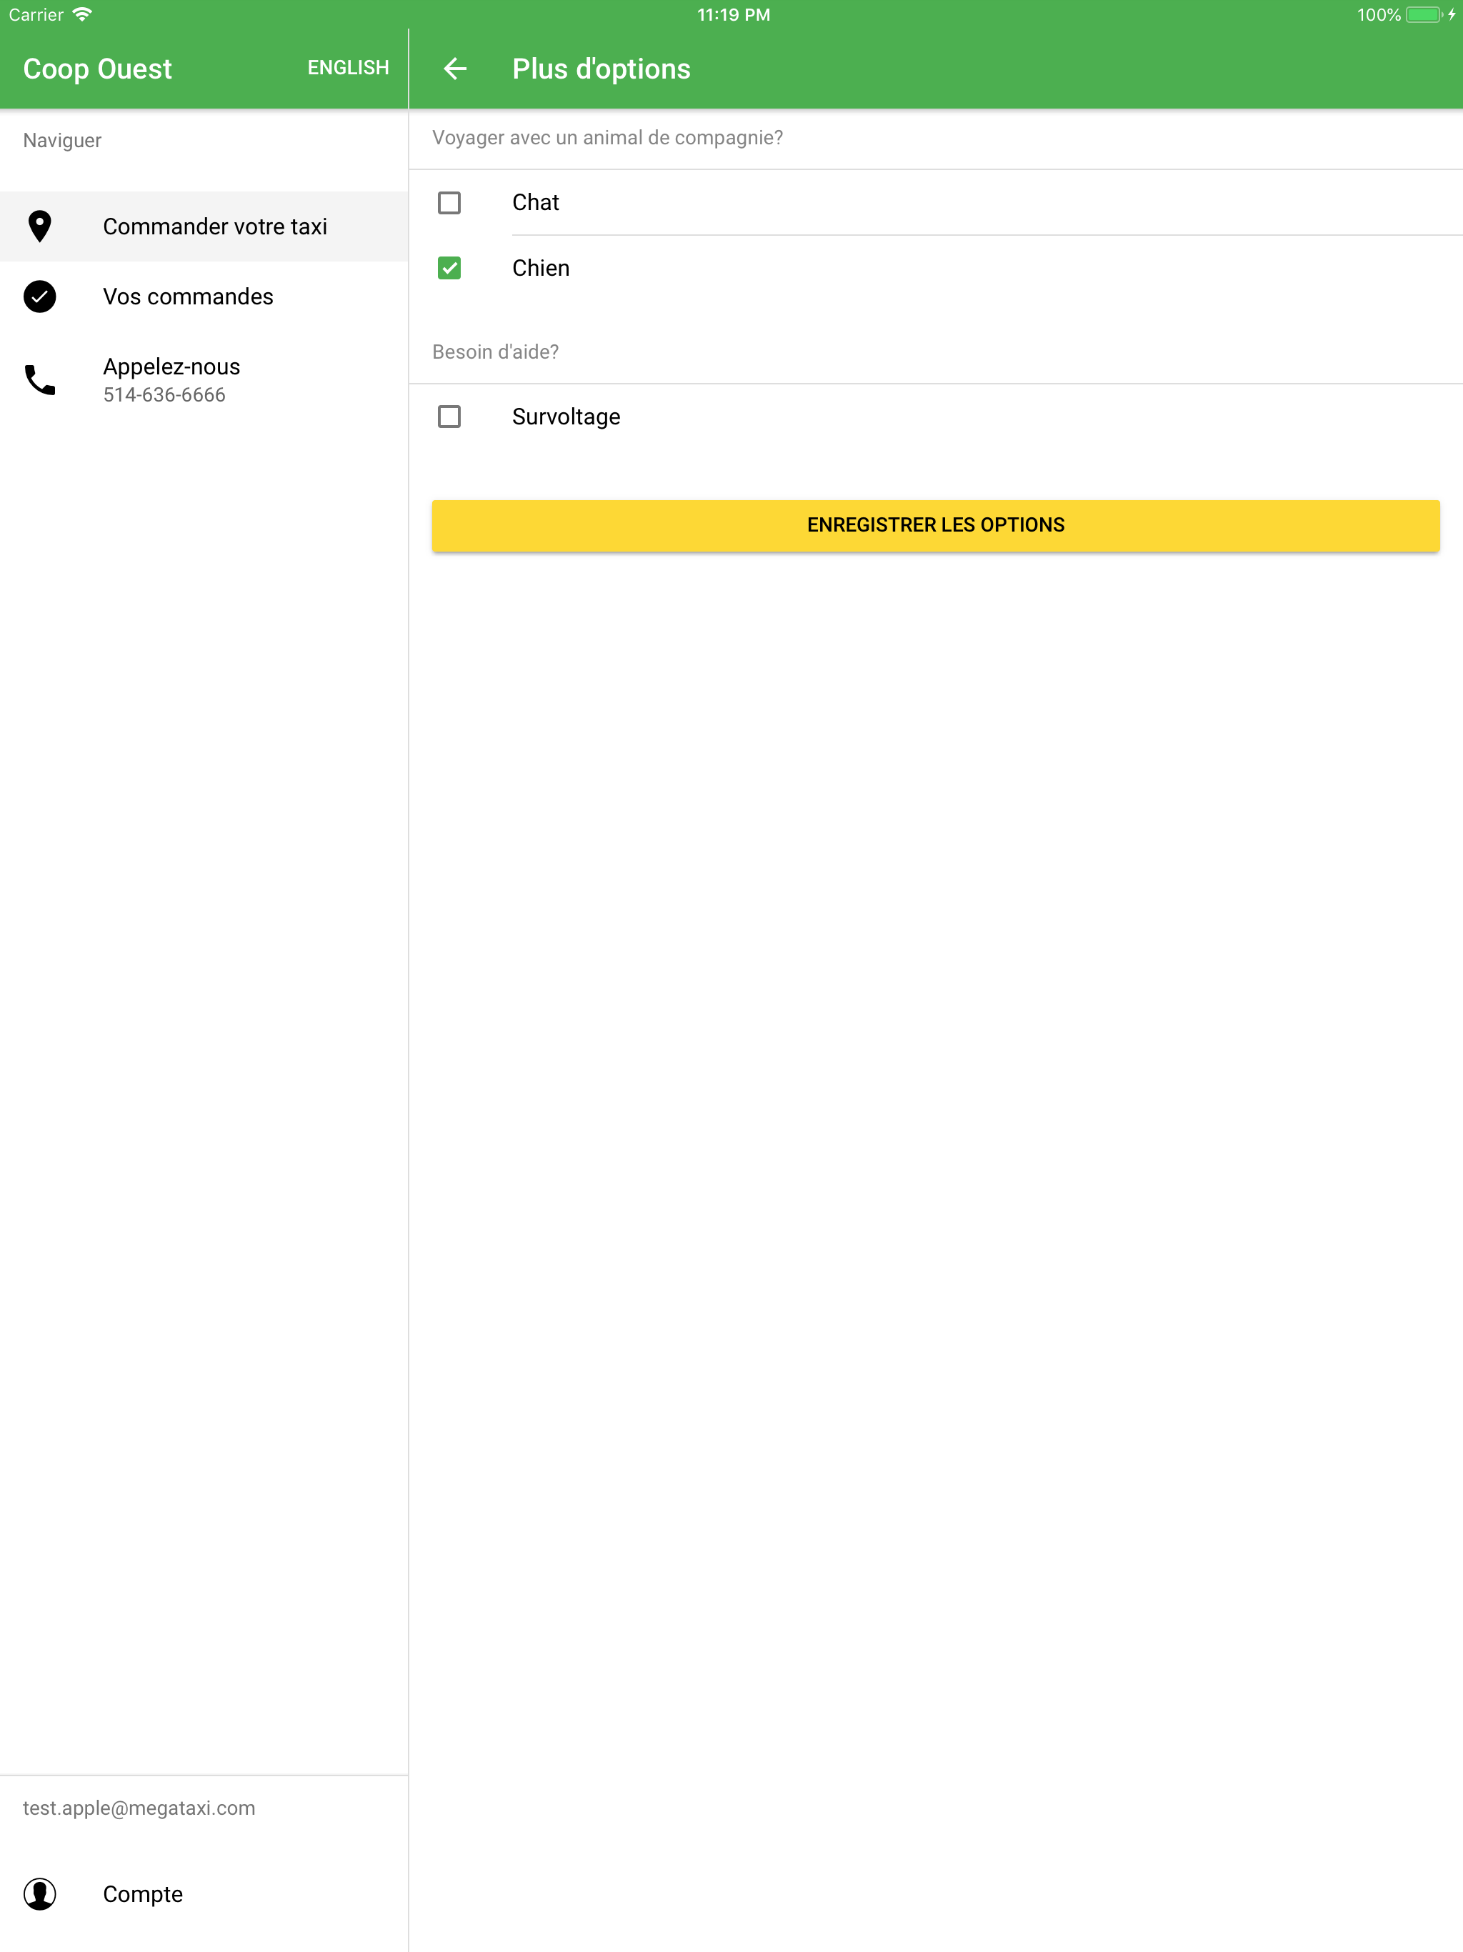This screenshot has height=1952, width=1463.
Task: Click the Plus d'options header title
Action: point(601,69)
